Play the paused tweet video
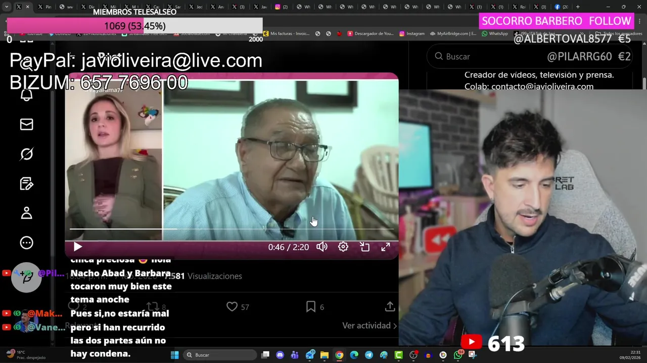This screenshot has height=363, width=647. (78, 247)
